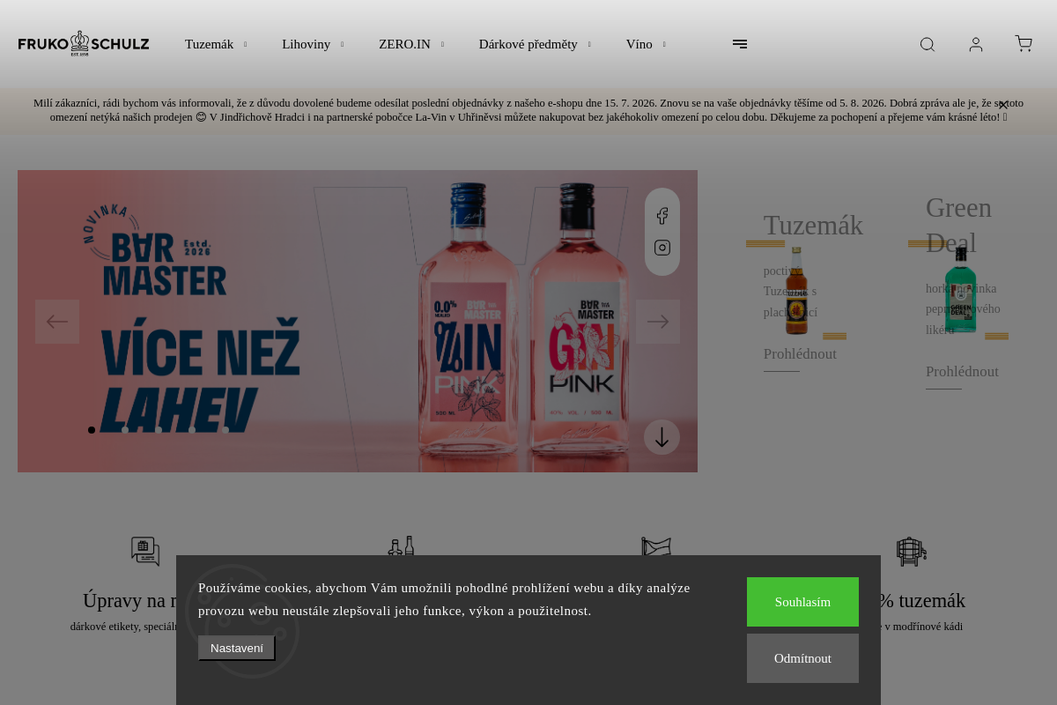Select the first carousel dot
1057x705 pixels.
92,430
